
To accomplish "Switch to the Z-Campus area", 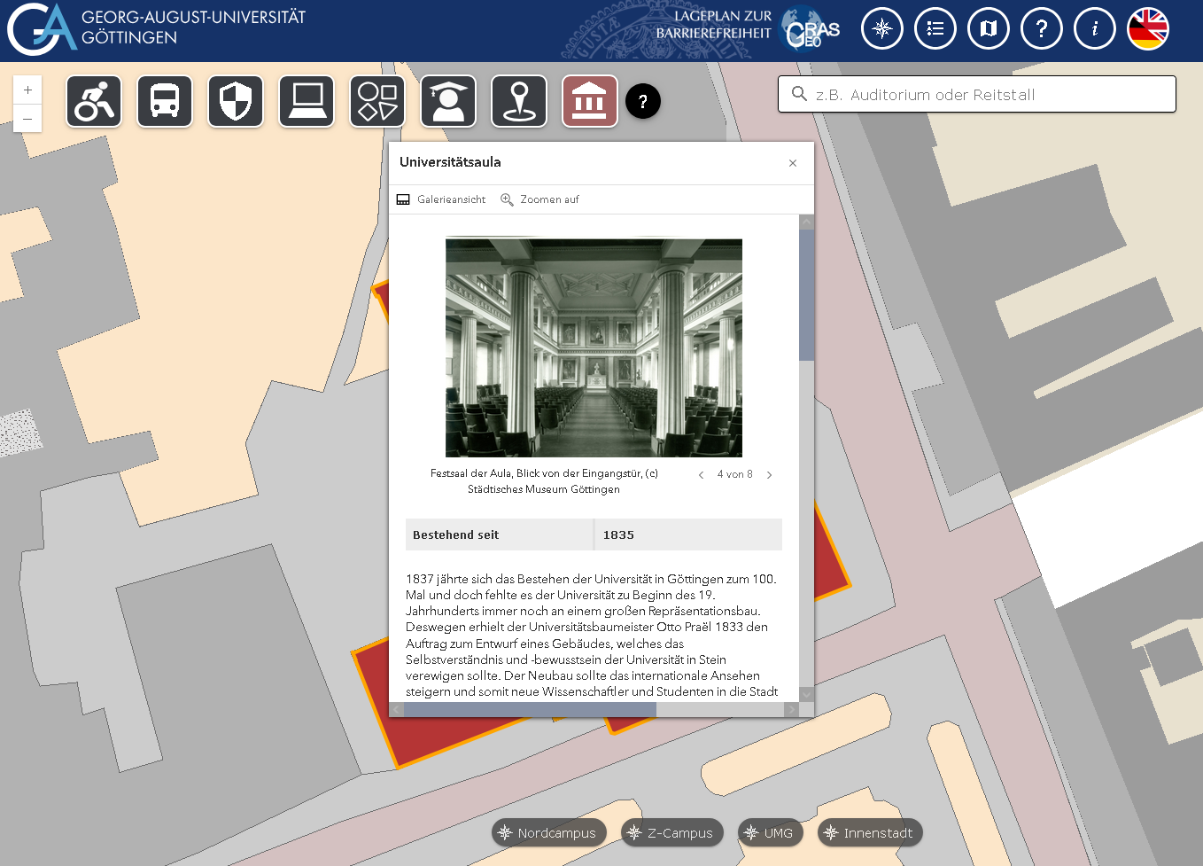I will [671, 832].
